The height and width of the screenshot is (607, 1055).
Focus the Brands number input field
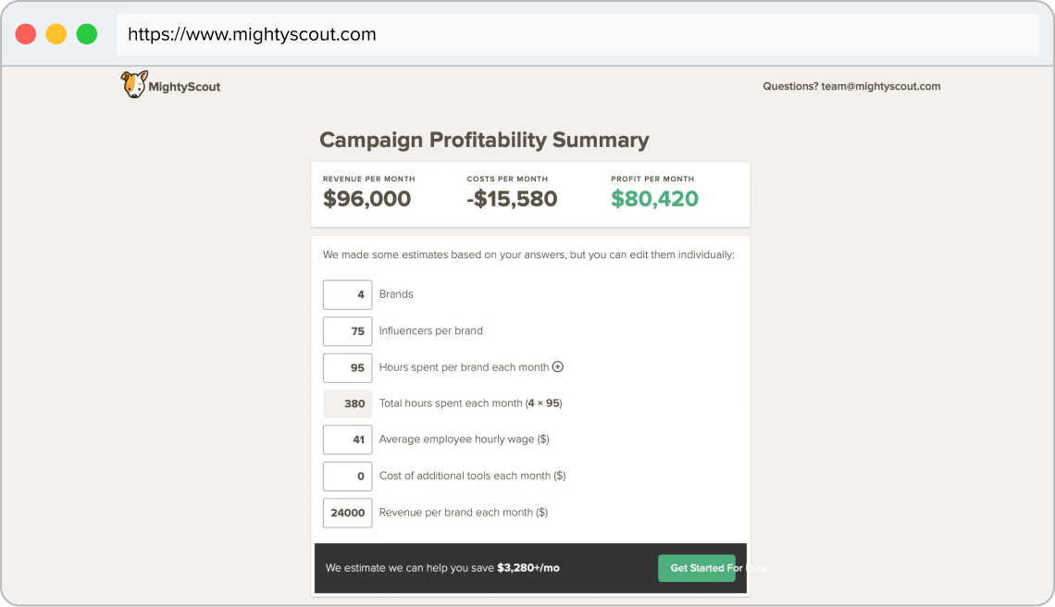pyautogui.click(x=348, y=294)
